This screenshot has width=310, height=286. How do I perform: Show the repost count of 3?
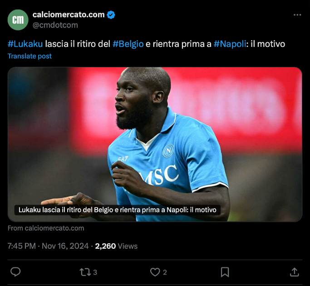95,272
